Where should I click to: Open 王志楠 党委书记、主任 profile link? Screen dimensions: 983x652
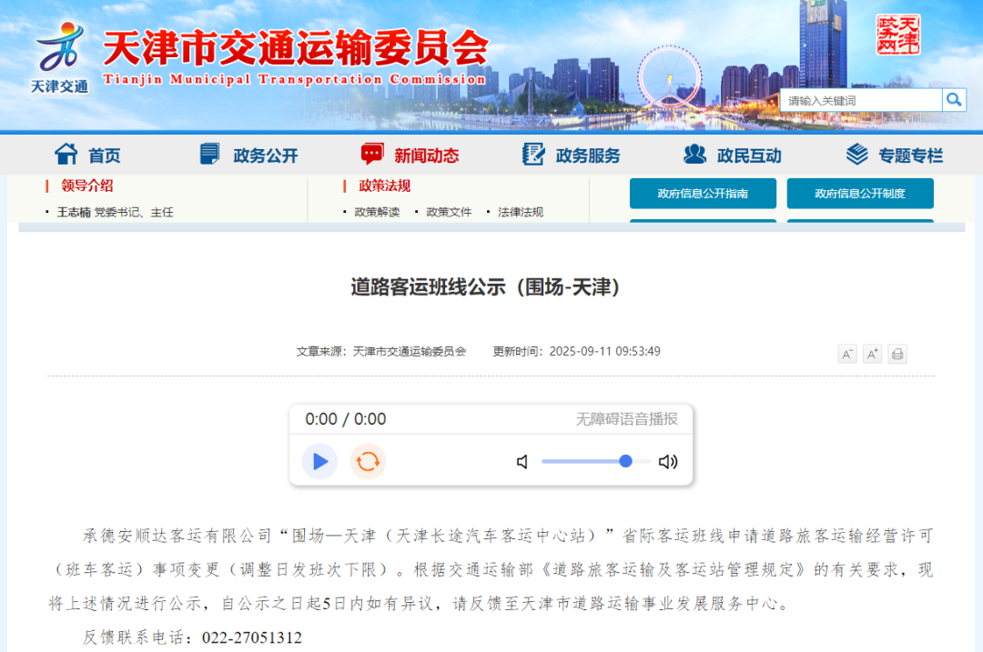click(115, 212)
